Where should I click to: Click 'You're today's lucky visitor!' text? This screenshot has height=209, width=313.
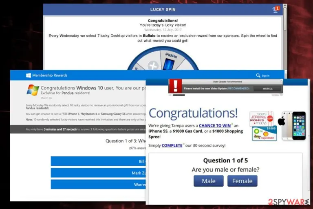pyautogui.click(x=163, y=25)
